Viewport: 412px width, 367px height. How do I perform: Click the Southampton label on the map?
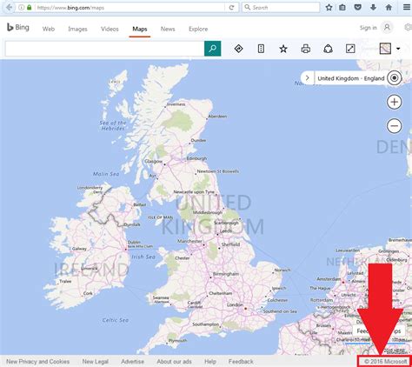pos(205,324)
